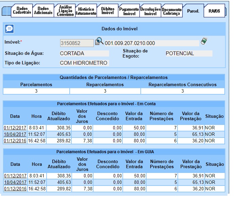Select the RA/OS tab
Viewport: 239px width, 223px height.
(x=214, y=11)
